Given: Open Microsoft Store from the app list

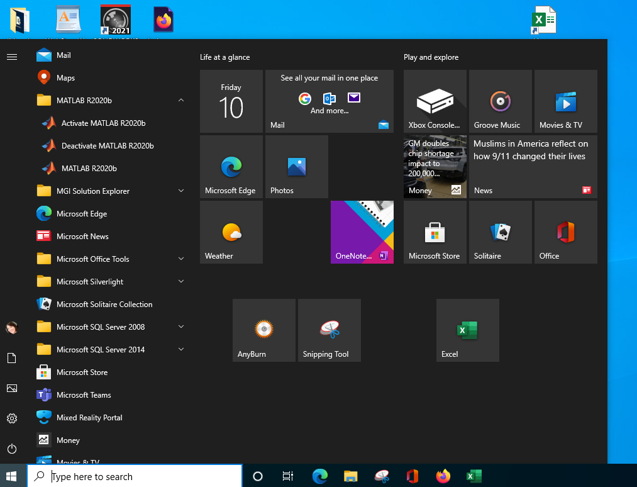Looking at the screenshot, I should [x=109, y=372].
